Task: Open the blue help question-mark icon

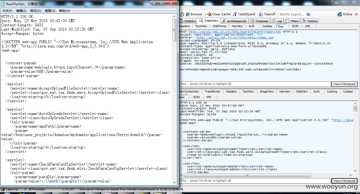Action: point(308,14)
